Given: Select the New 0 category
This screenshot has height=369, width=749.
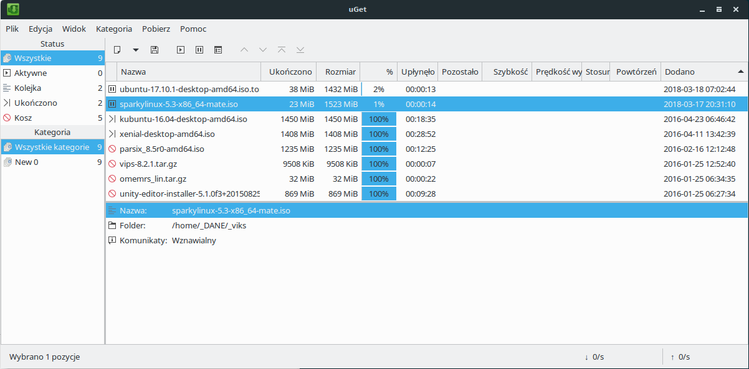Looking at the screenshot, I should click(52, 162).
